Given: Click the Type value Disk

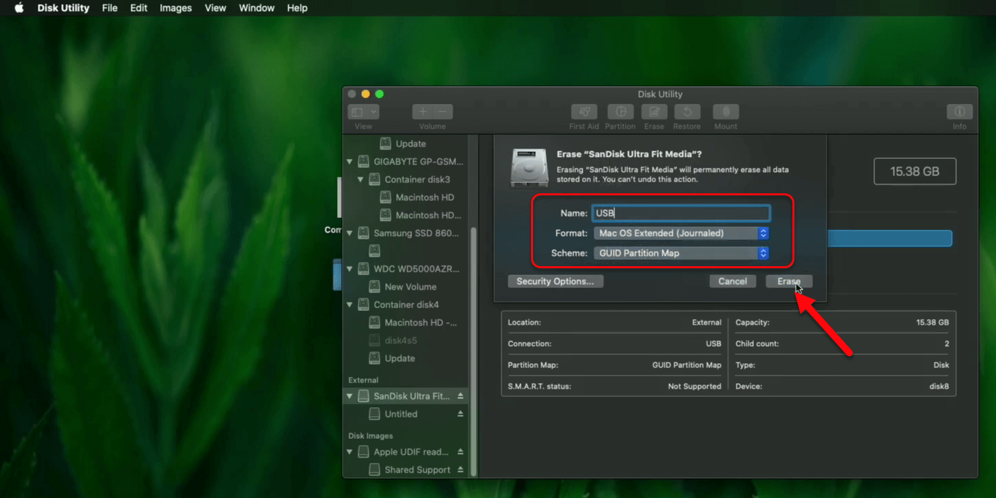Looking at the screenshot, I should pyautogui.click(x=941, y=365).
